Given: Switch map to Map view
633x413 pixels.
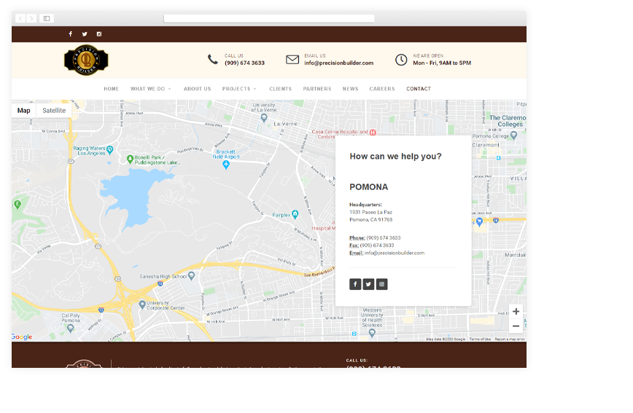Looking at the screenshot, I should click(24, 111).
